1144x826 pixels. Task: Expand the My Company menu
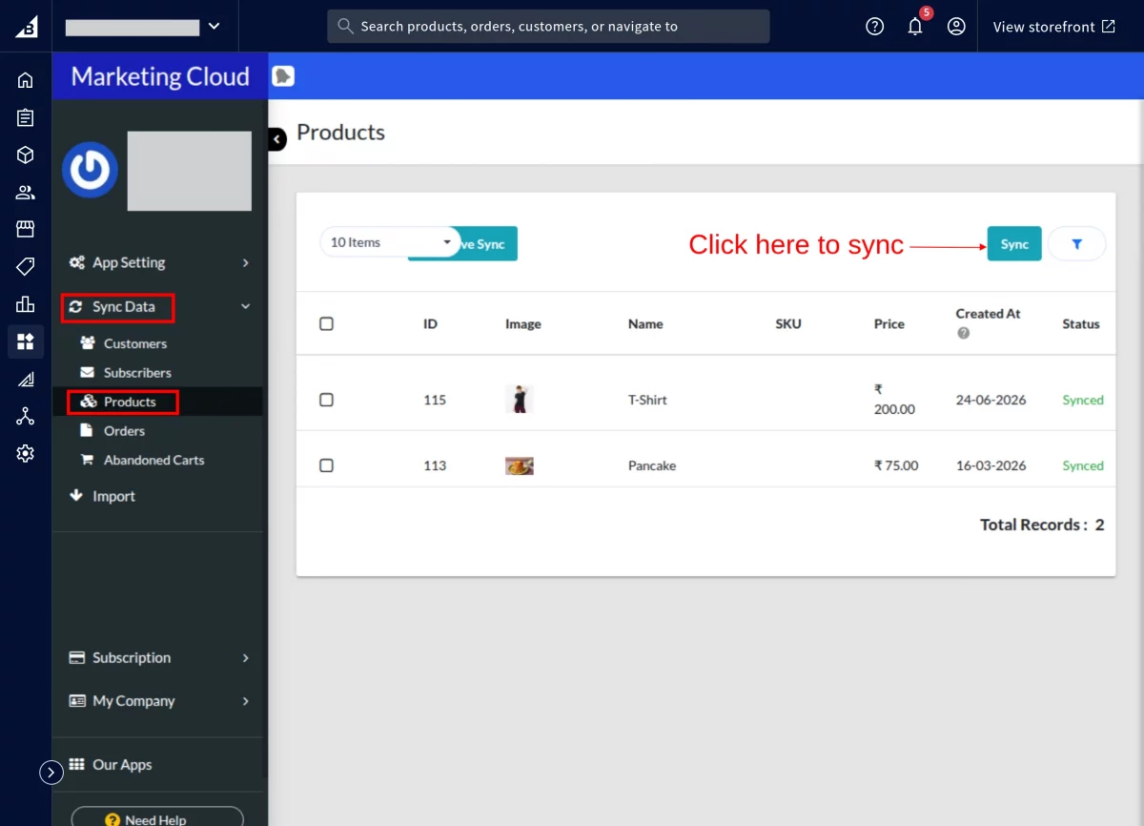coord(158,701)
